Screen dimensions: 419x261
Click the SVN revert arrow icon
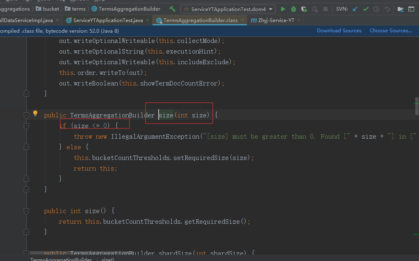click(387, 9)
